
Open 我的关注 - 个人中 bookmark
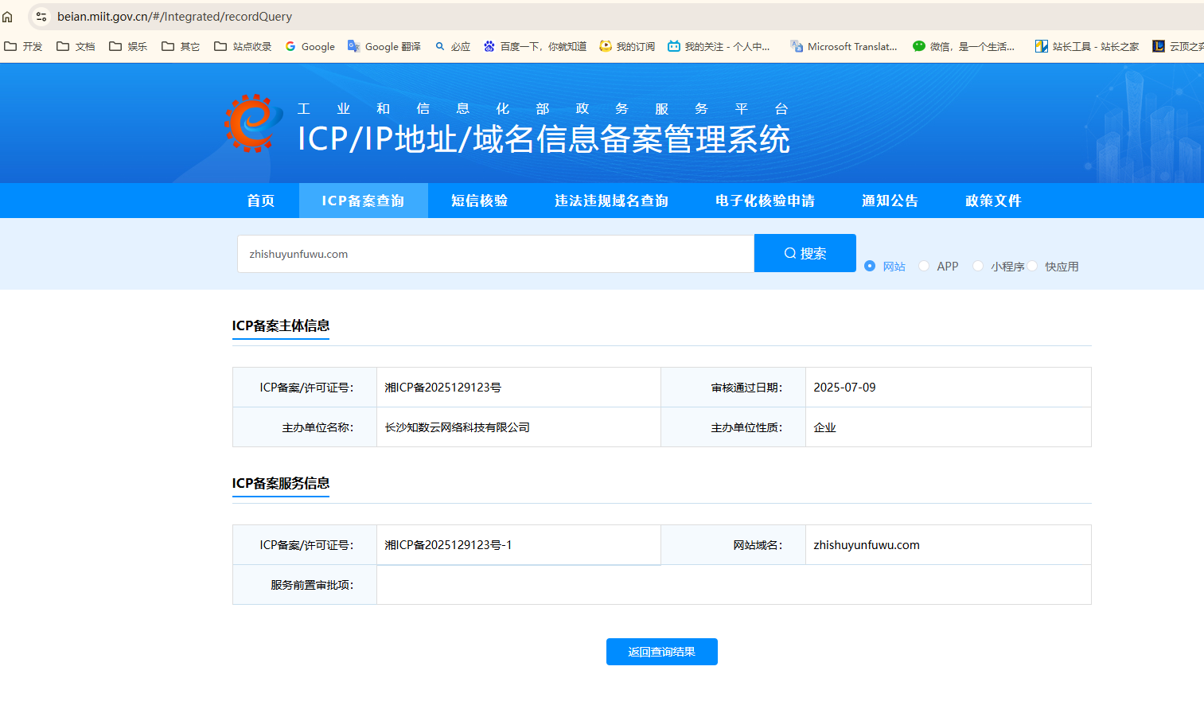tap(719, 47)
